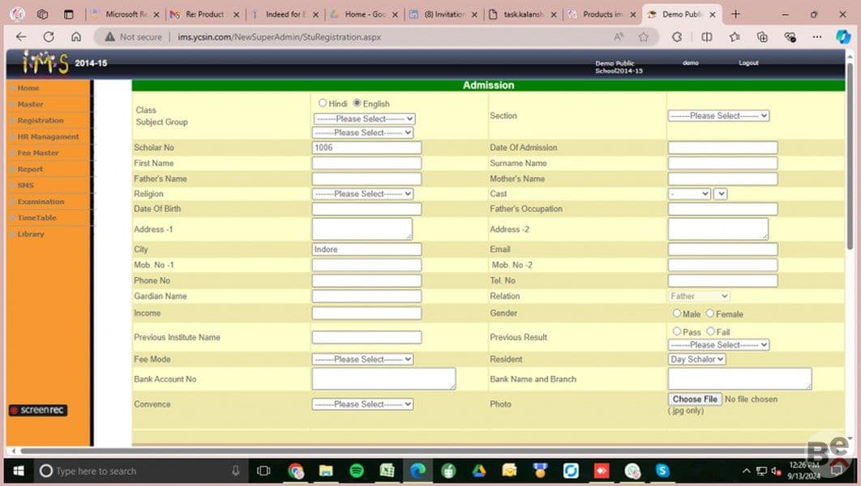
Task: Go to Fee Master in the sidebar
Action: coord(37,153)
